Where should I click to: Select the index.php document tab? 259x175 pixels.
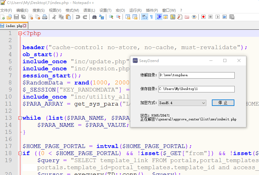pos(14,26)
